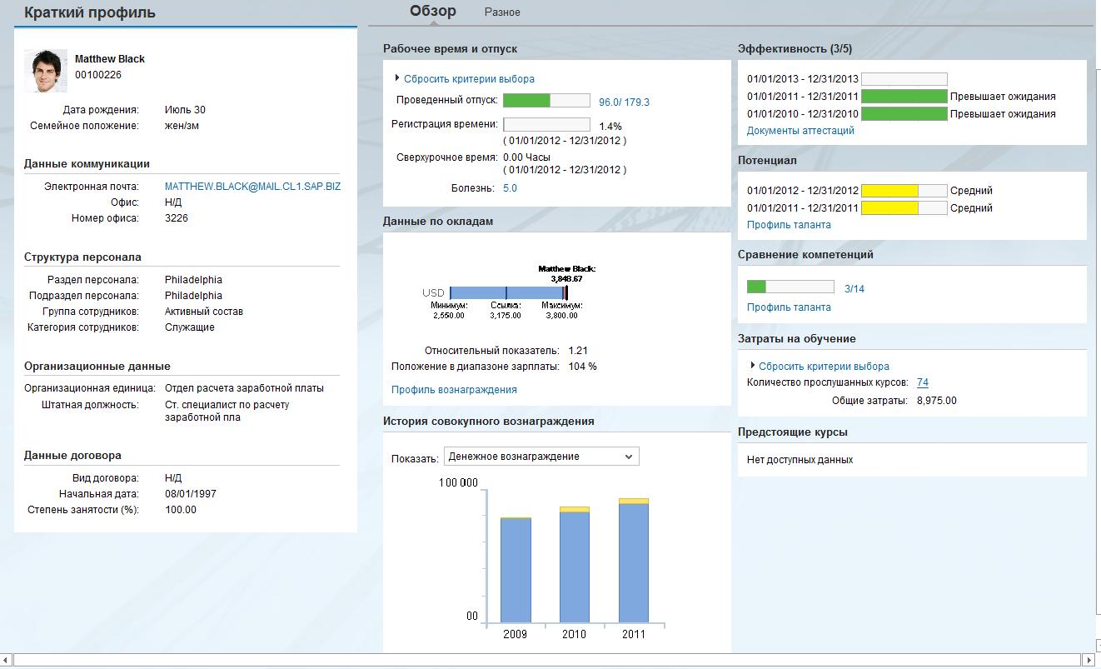Click the 74 courses attended link
1101x669 pixels.
coord(922,383)
